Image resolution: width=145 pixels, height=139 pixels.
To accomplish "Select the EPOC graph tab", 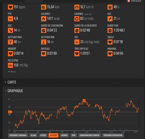I will [x=73, y=135].
